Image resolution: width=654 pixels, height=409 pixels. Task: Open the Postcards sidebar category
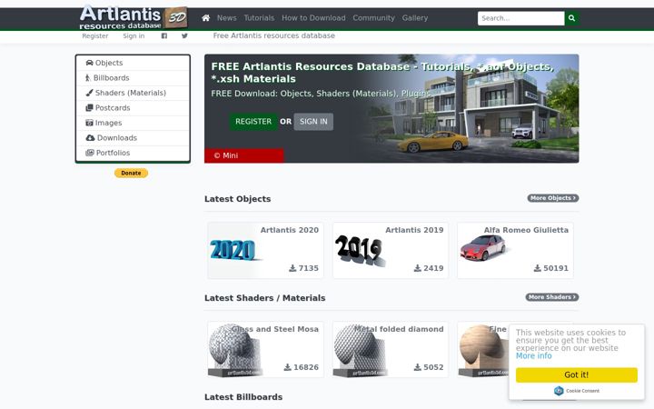coord(133,108)
